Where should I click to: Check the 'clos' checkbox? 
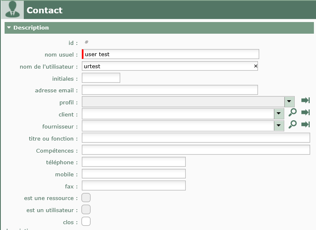tap(86, 222)
